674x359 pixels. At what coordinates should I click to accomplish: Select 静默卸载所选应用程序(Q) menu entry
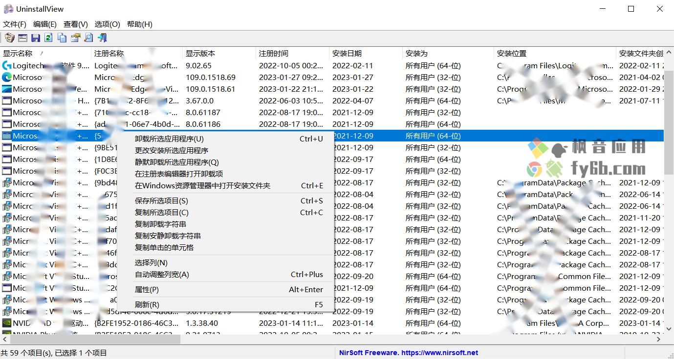coord(225,162)
